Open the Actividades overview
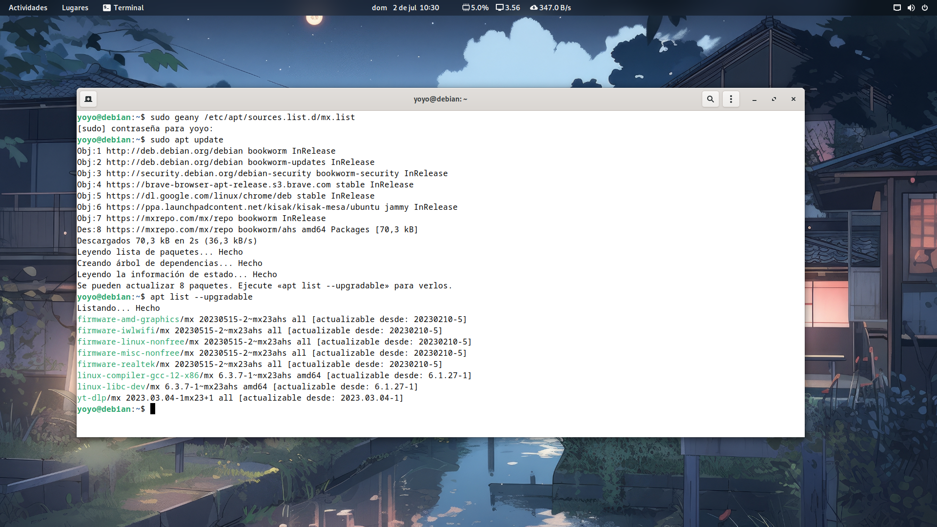Image resolution: width=937 pixels, height=527 pixels. pyautogui.click(x=28, y=8)
